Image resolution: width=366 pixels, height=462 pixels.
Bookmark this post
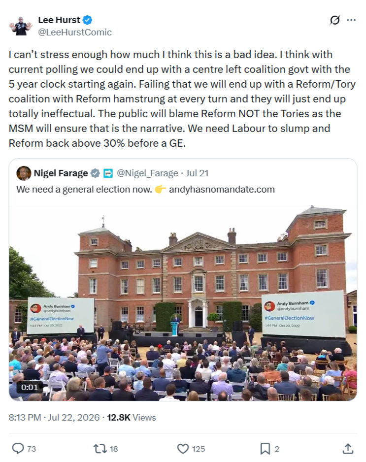click(x=265, y=449)
